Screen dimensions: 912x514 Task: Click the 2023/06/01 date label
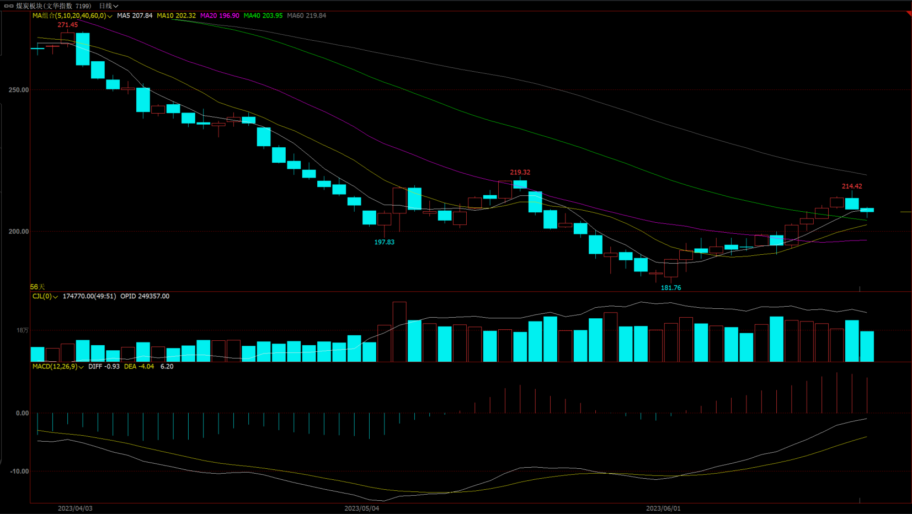663,508
